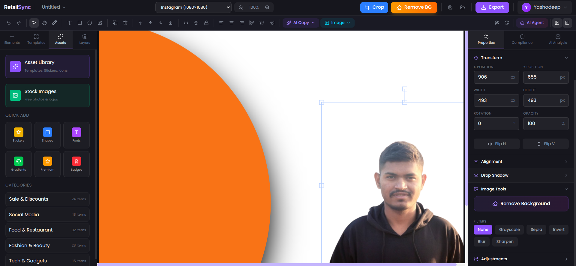Screen dimensions: 576x266
Task: Click the flip vertical toolbar icon
Action: [196, 23]
